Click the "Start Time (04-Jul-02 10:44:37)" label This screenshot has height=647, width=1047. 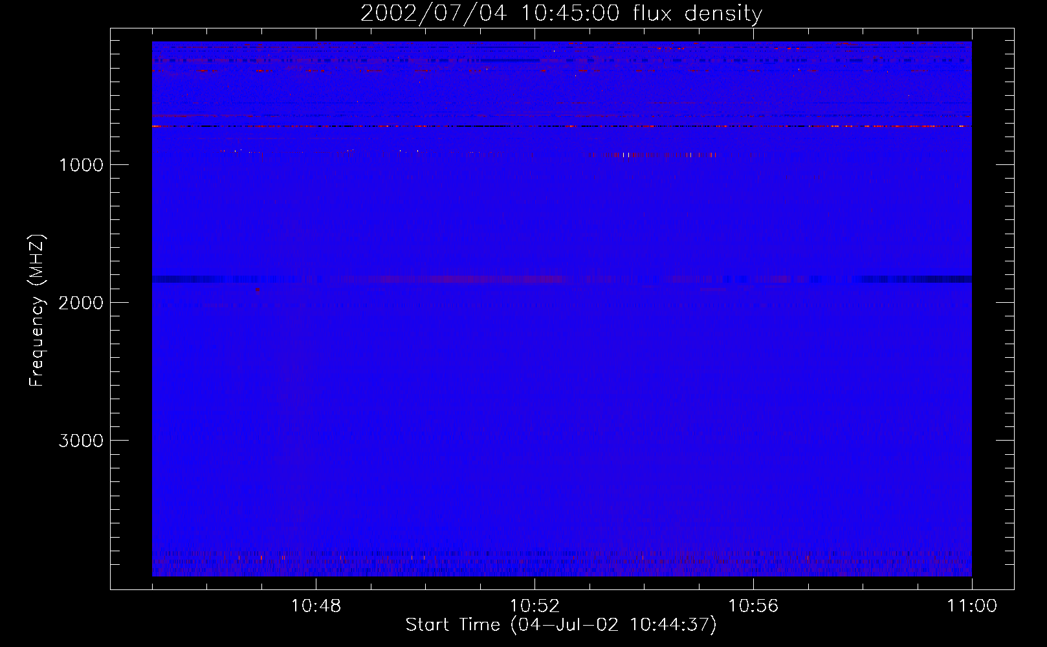coord(561,625)
